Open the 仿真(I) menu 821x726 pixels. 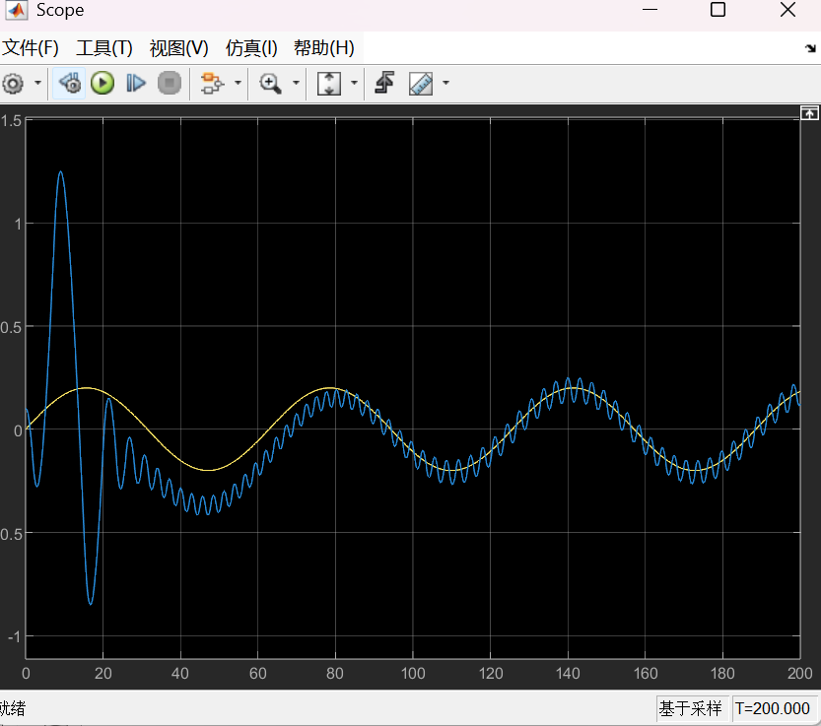point(251,48)
